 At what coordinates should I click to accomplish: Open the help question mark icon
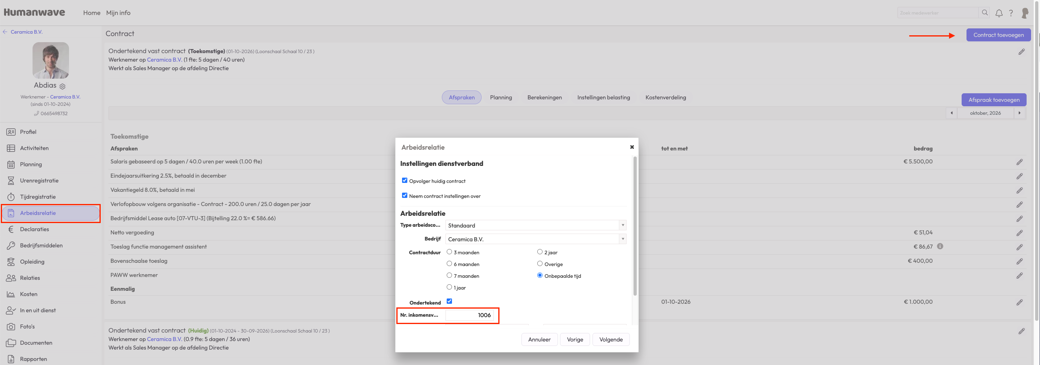(x=1011, y=13)
